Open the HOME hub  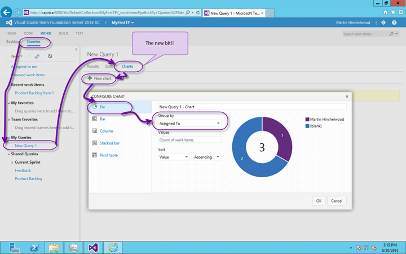(11, 33)
